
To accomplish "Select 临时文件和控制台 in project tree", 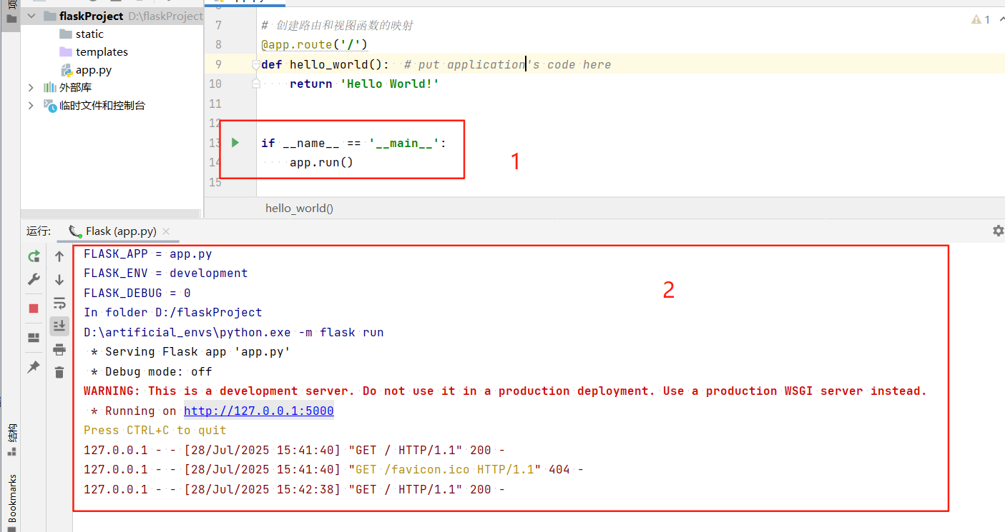I will tap(102, 105).
